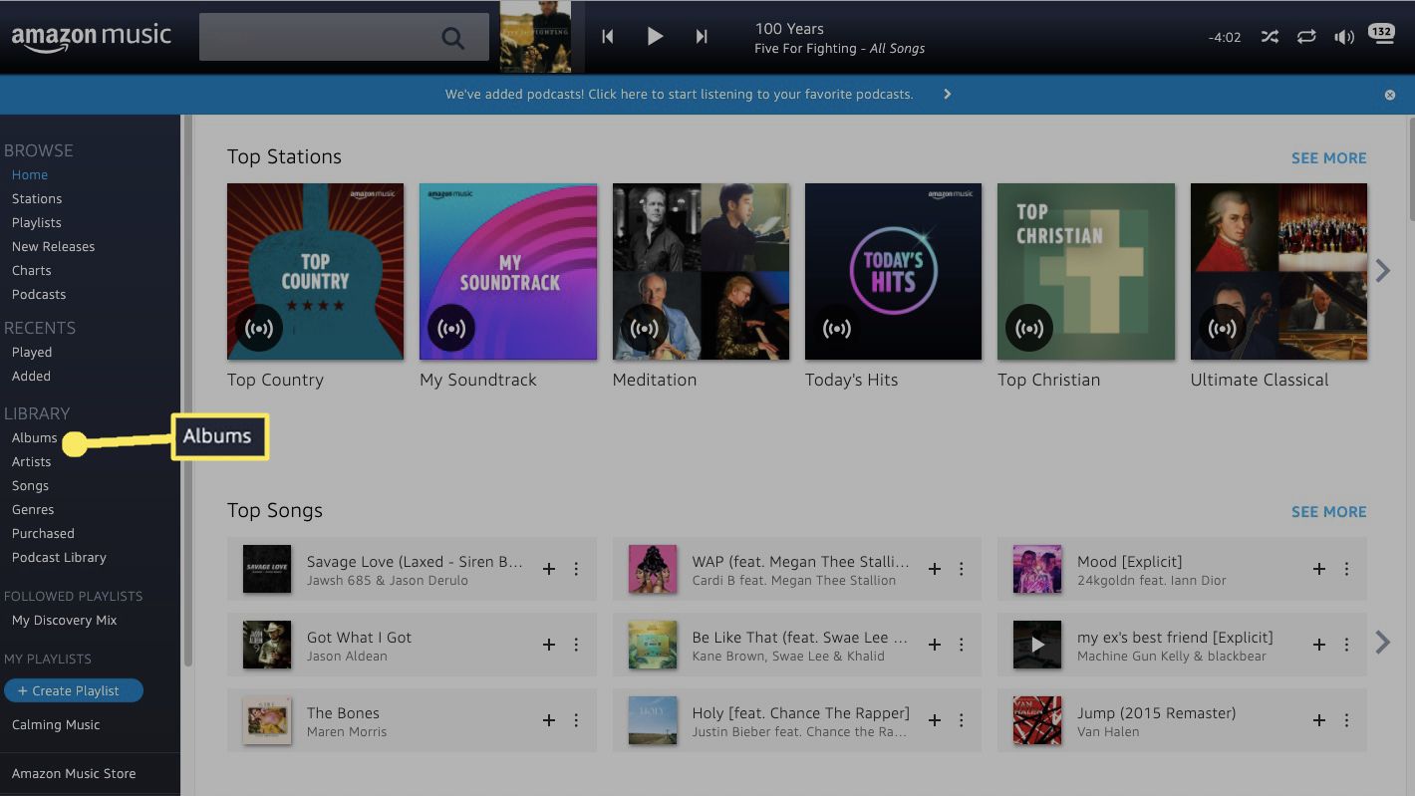Viewport: 1415px width, 796px height.
Task: Open more options for WAP
Action: pos(962,569)
